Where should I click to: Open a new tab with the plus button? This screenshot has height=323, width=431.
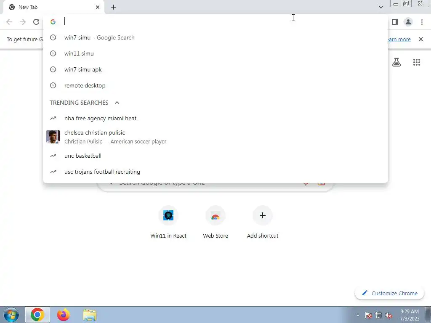114,7
